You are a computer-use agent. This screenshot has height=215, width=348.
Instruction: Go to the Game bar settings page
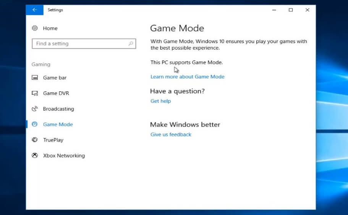click(55, 78)
